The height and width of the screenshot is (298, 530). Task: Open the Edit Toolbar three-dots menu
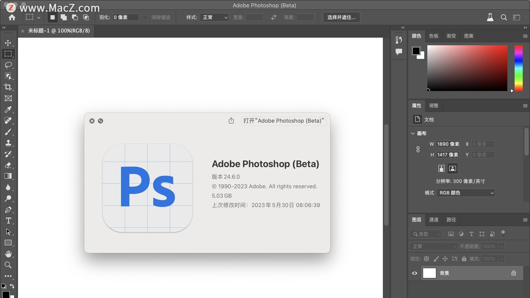[8, 276]
